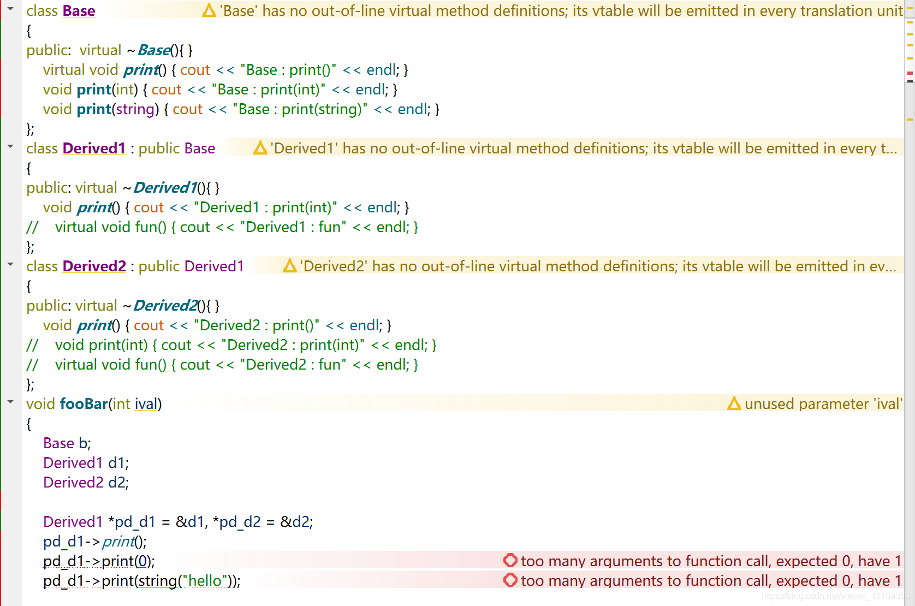Click commented line 'Derived1 : fun'
Screen dimensions: 915x606
222,227
